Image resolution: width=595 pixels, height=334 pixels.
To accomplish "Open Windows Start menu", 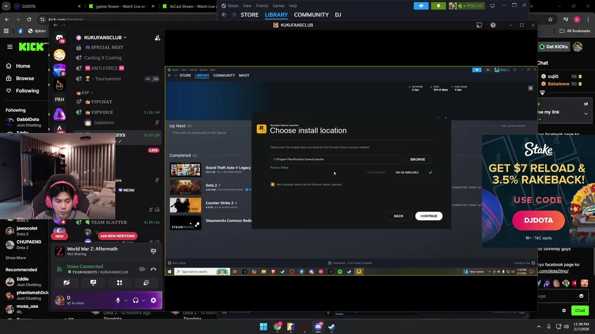I will tap(264, 327).
